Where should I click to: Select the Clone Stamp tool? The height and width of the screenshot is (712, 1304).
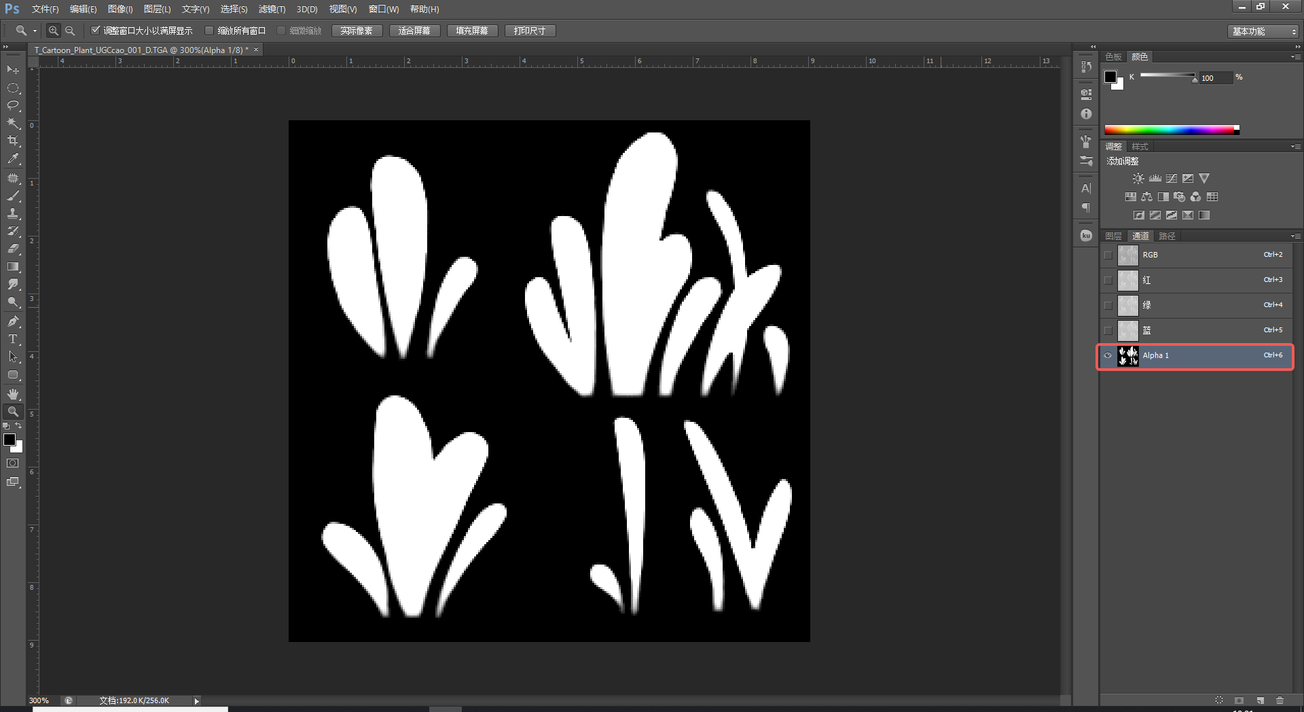coord(13,213)
